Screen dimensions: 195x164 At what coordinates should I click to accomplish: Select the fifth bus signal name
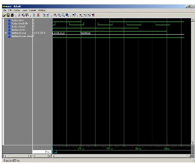point(19,33)
